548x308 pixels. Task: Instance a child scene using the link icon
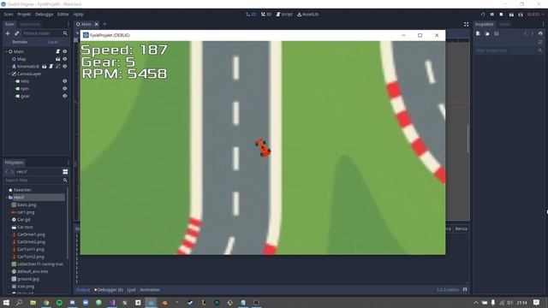click(16, 33)
